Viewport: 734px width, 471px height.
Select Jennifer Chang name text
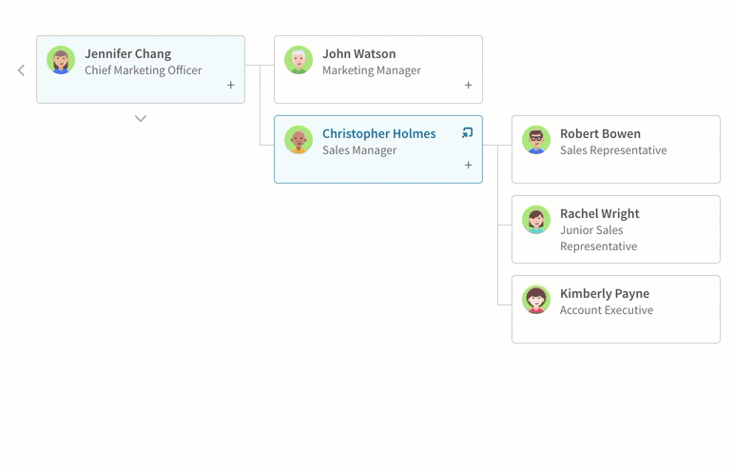(127, 54)
